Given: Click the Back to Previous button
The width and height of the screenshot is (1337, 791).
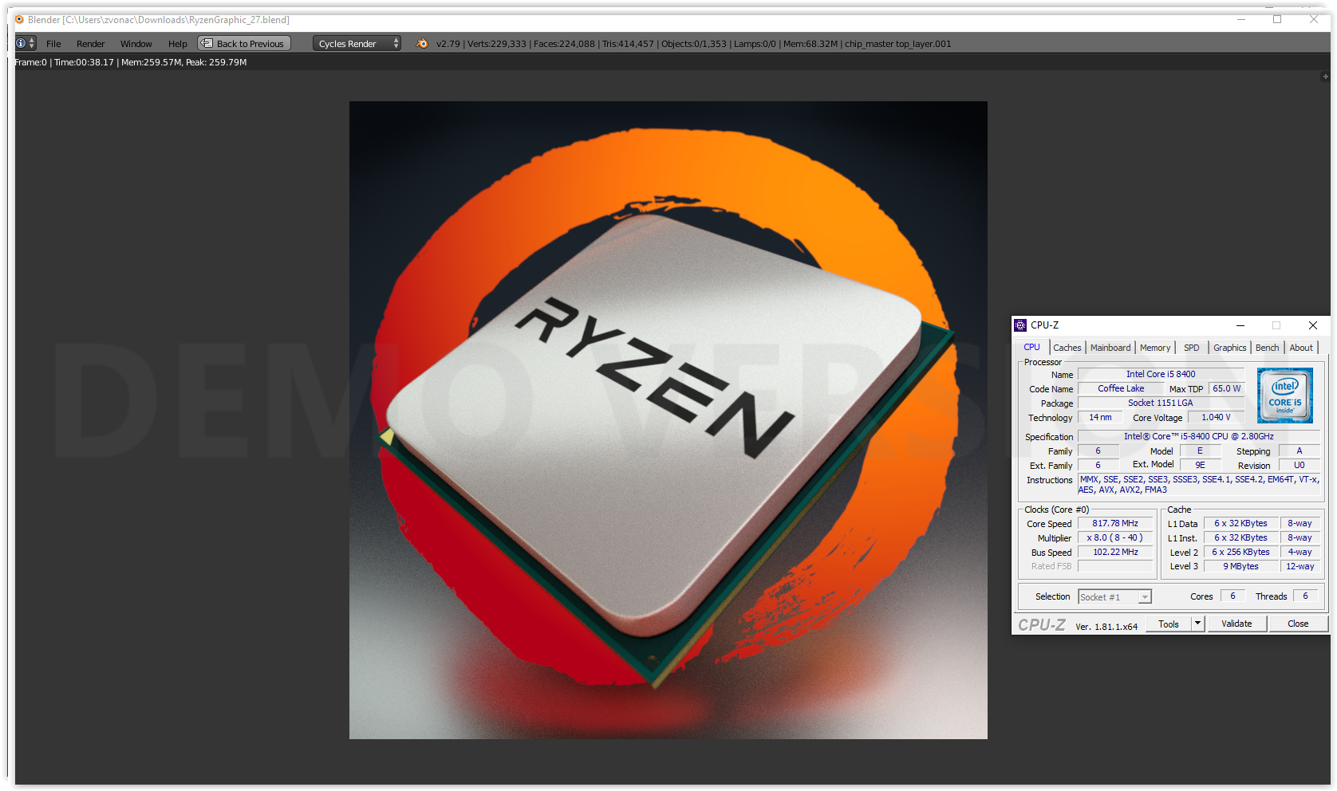Looking at the screenshot, I should 243,44.
